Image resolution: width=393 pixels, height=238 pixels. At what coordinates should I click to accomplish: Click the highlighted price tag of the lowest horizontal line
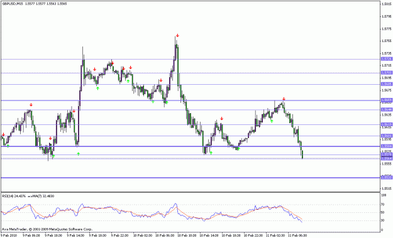[386, 178]
